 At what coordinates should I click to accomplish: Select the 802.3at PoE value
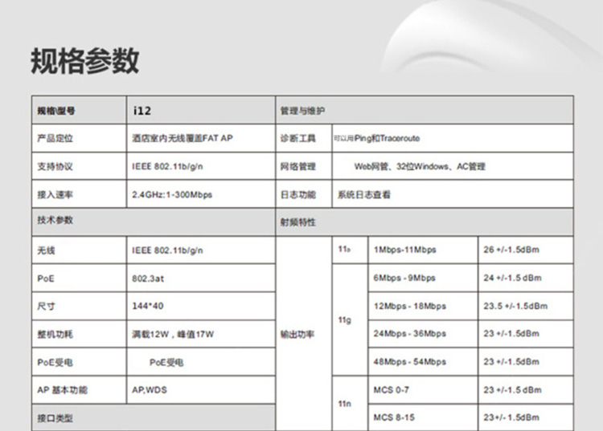pyautogui.click(x=148, y=279)
